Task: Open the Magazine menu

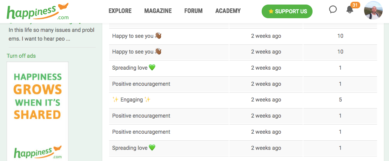Action: [x=158, y=11]
